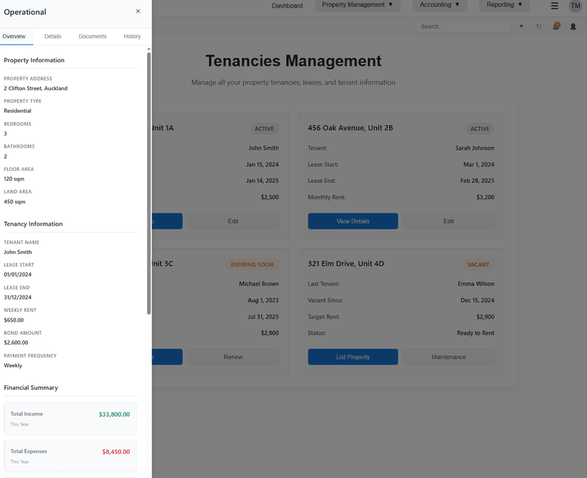Click the floor area value "120 sqm"
The width and height of the screenshot is (587, 478).
[14, 179]
